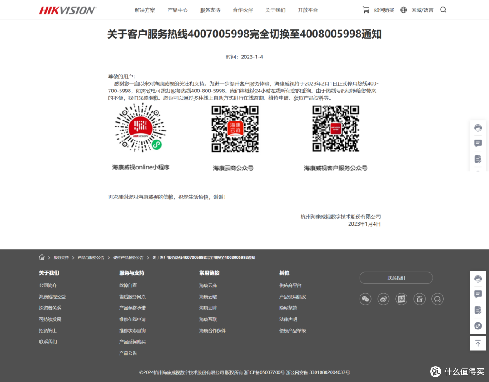Screen dimensions: 489x382
Task: Click the back-to-top arrow button
Action: point(478,343)
